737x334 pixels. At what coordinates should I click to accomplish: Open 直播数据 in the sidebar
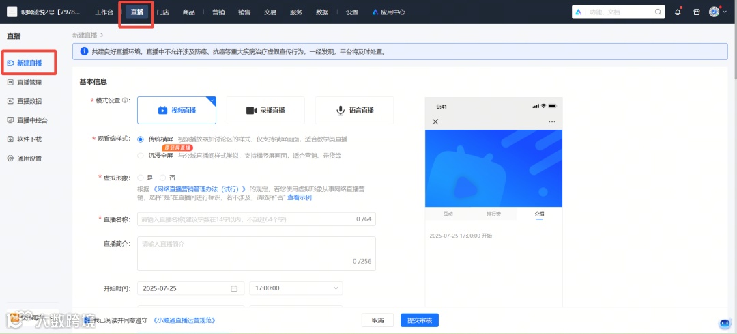[29, 100]
